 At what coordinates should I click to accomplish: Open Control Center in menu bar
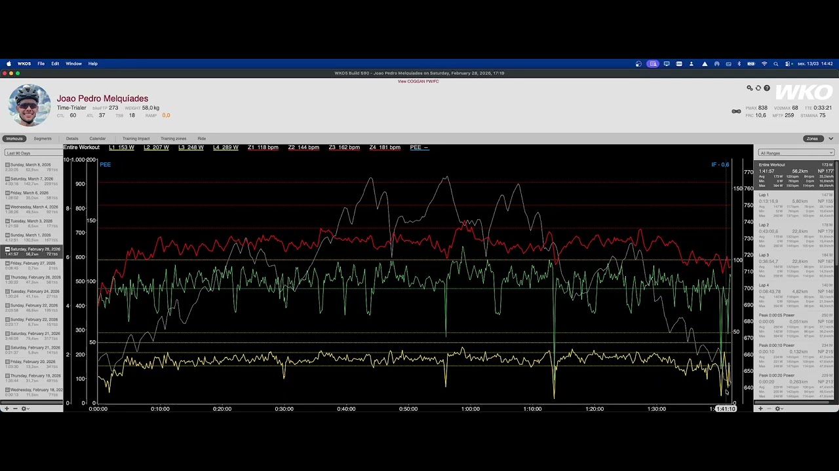[x=788, y=63]
